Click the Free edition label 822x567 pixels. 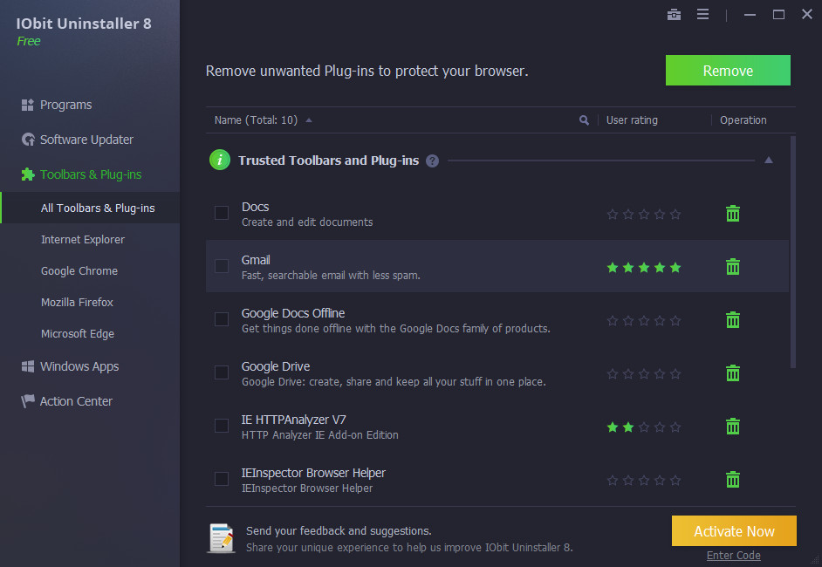tap(29, 41)
